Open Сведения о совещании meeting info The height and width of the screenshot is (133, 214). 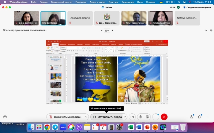click(197, 7)
